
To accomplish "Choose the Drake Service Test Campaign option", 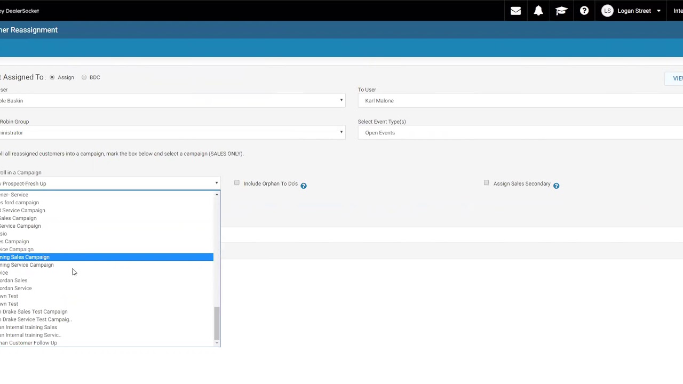I will pos(107,319).
